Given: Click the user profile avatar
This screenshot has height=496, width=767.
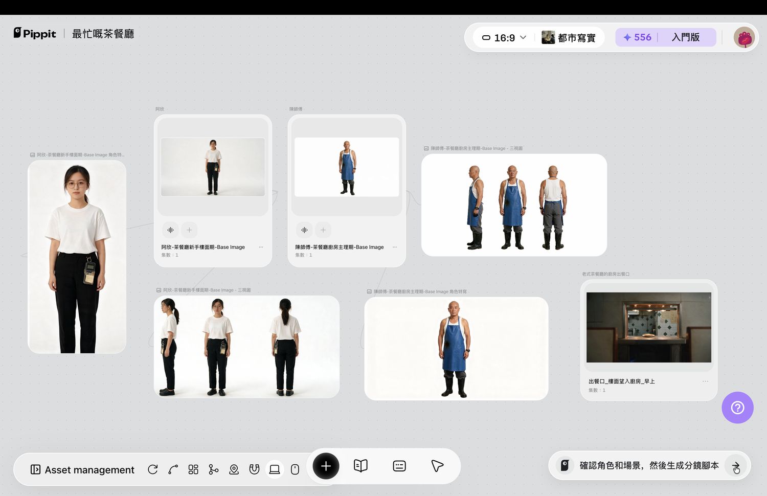Looking at the screenshot, I should coord(744,37).
